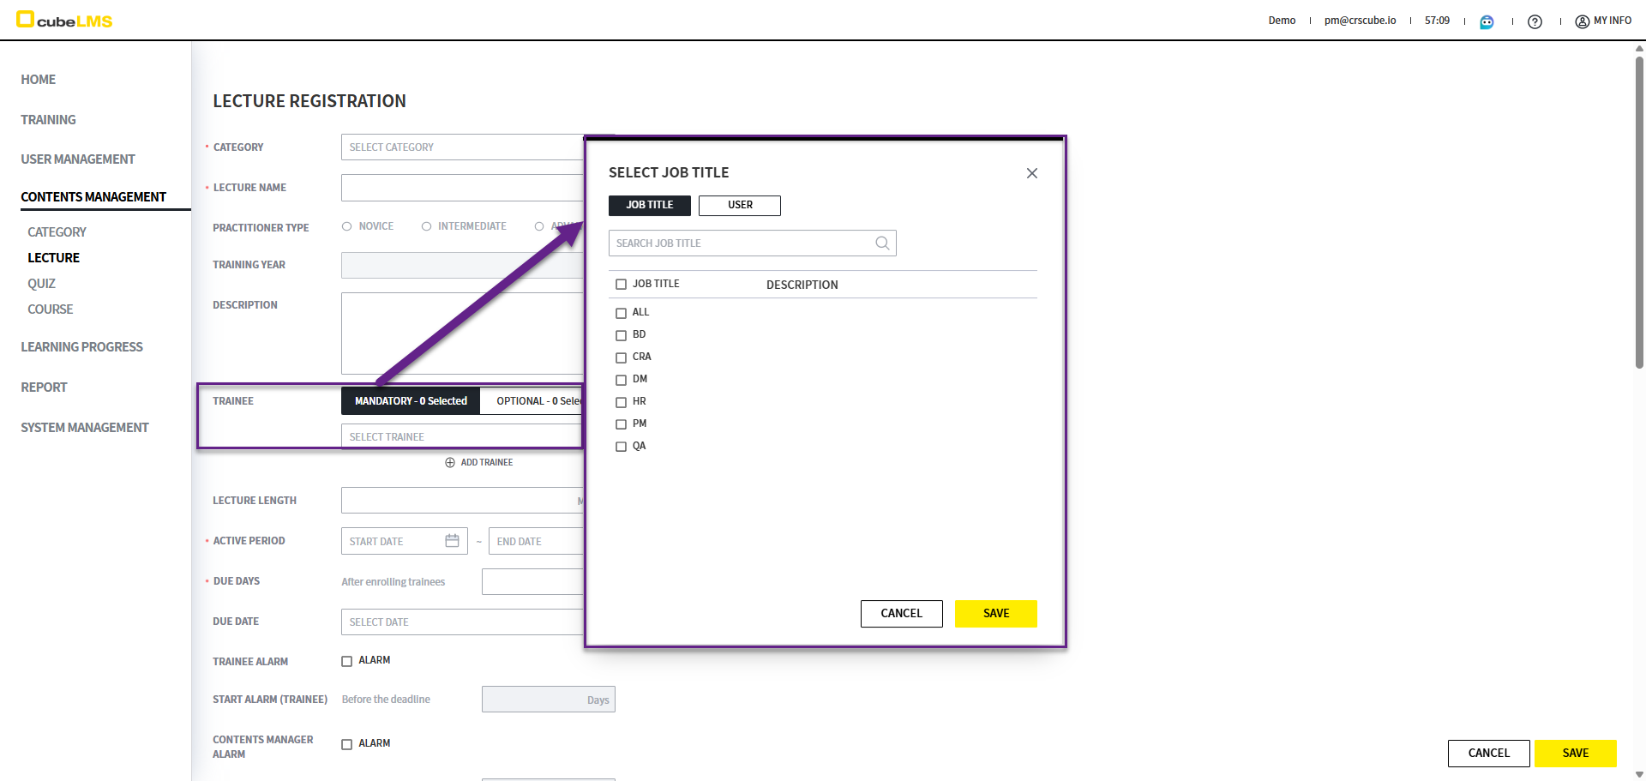The width and height of the screenshot is (1646, 781).
Task: Click the search magnifier in job title search
Action: pos(882,243)
